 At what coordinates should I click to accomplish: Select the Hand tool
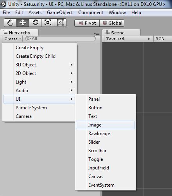pos(10,23)
